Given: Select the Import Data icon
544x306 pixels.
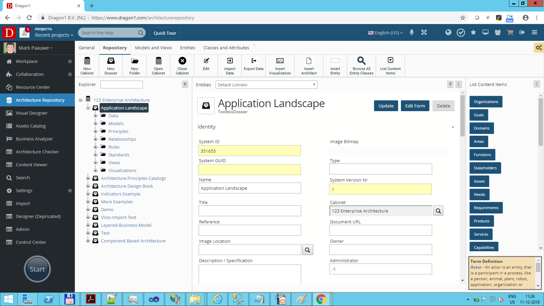Looking at the screenshot, I should point(230,61).
